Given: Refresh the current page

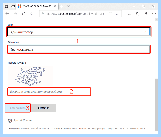Looking at the screenshot, I should pos(24,14).
